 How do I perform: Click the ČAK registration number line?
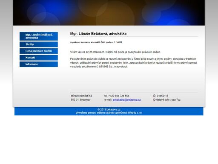click(96, 42)
